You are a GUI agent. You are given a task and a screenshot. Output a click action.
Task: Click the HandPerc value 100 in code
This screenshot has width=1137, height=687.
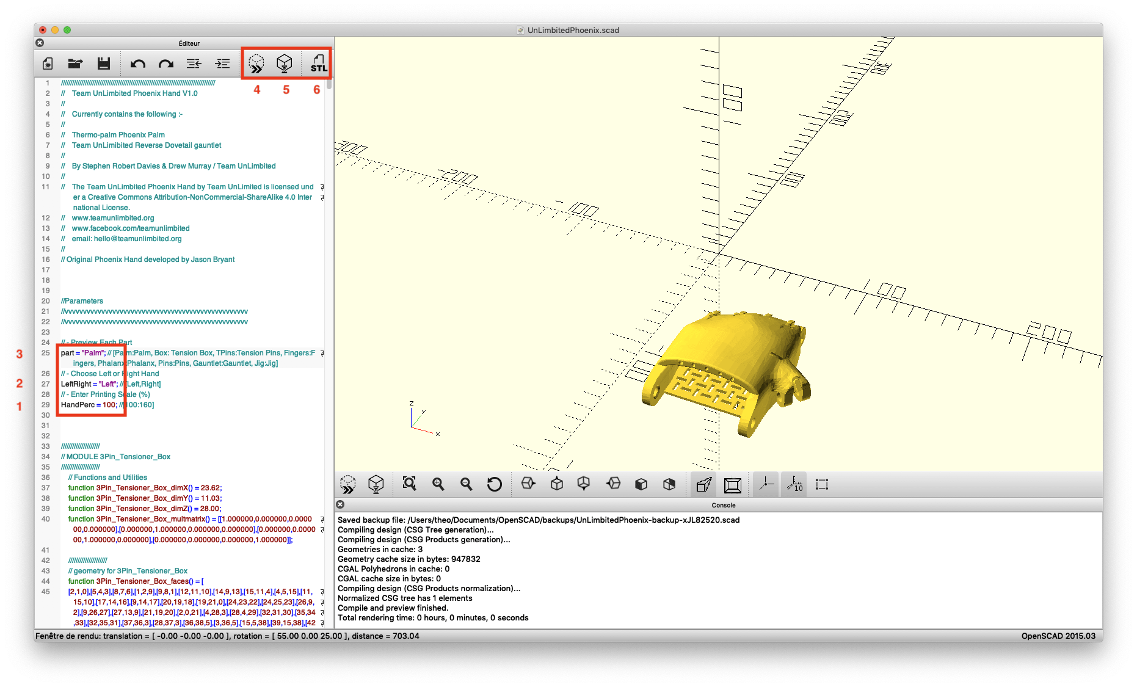109,405
